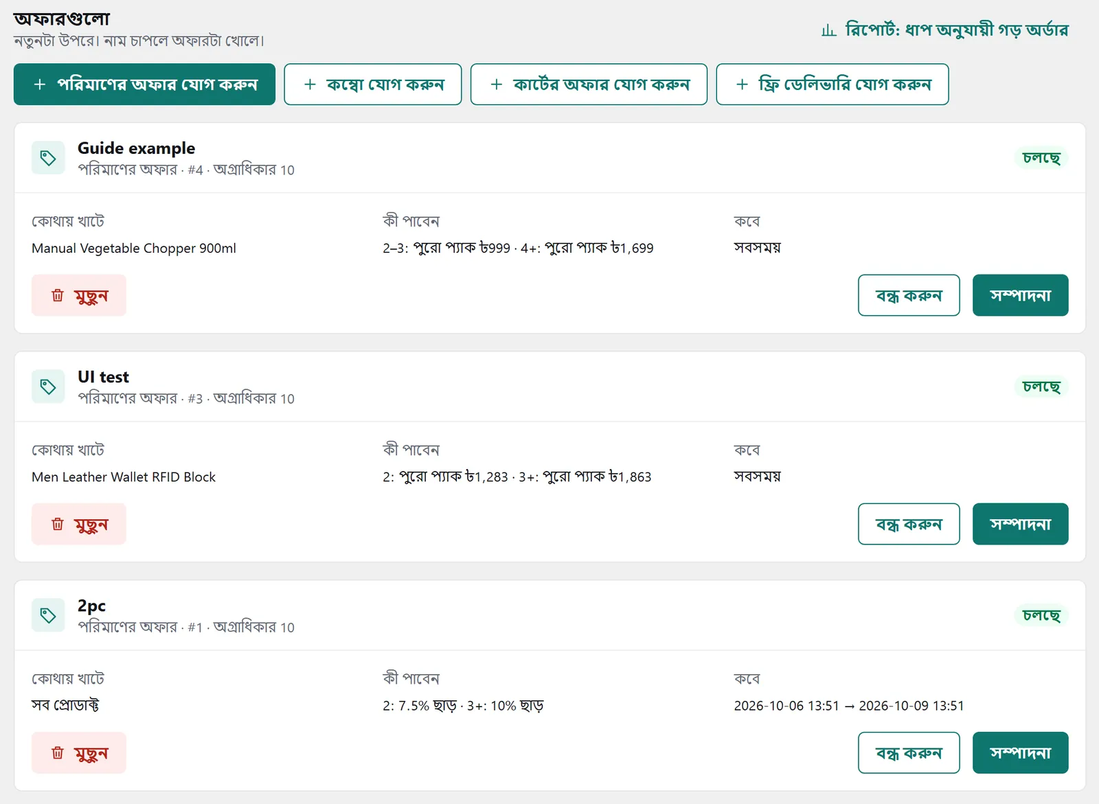The width and height of the screenshot is (1099, 804).
Task: Click plus icon in ফ্রি ডেলিভারি button
Action: pyautogui.click(x=742, y=84)
